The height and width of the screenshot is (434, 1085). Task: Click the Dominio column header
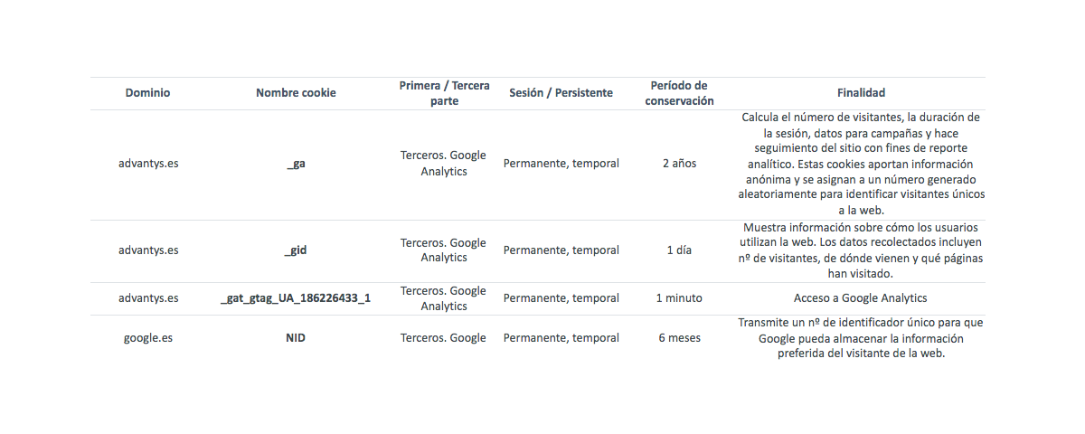(147, 93)
